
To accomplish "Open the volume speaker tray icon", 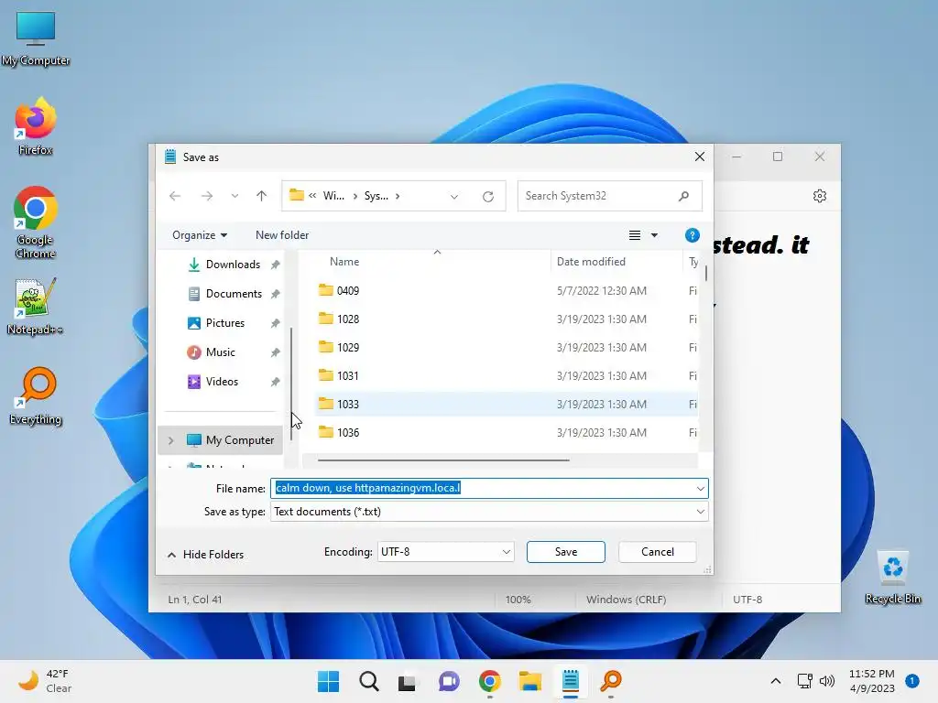I will pos(827,681).
